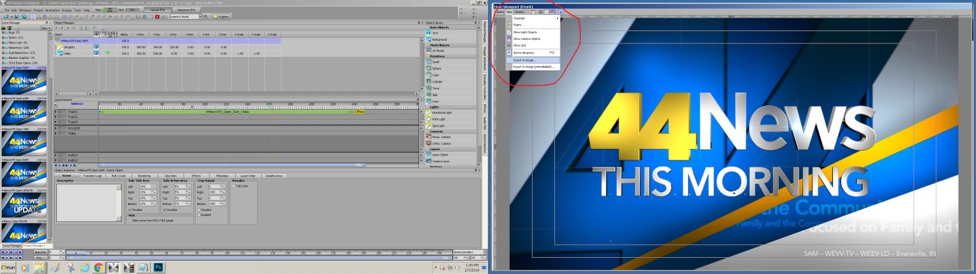The height and width of the screenshot is (274, 976).
Task: Launch Google Chrome from the taskbar
Action: pyautogui.click(x=98, y=267)
